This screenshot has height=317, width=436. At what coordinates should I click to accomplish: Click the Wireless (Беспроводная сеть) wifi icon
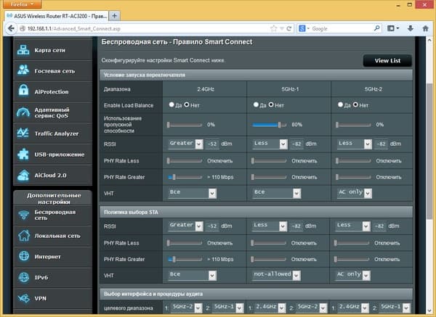(24, 215)
